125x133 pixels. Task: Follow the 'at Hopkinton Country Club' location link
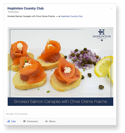(x=72, y=16)
